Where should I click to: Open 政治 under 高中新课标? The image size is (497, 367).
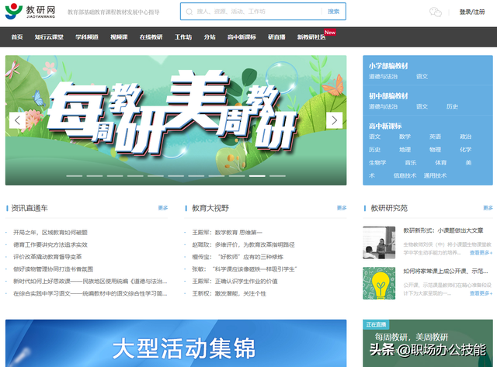[466, 137]
